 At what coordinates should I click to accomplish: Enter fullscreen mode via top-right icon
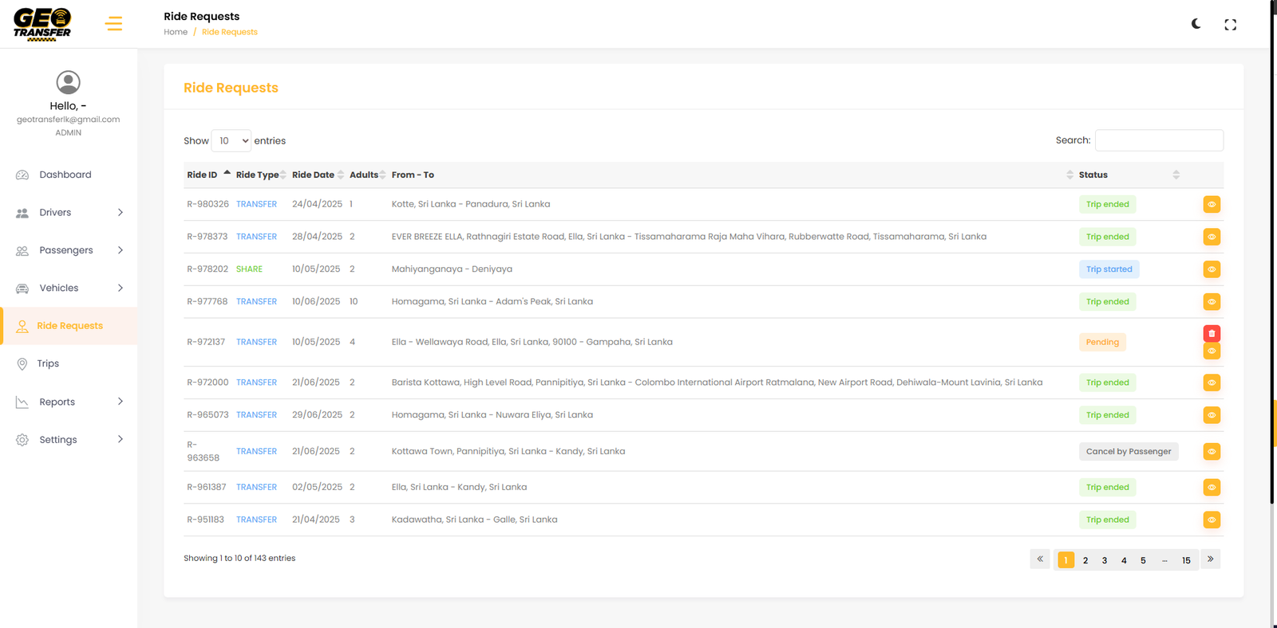[x=1230, y=25]
